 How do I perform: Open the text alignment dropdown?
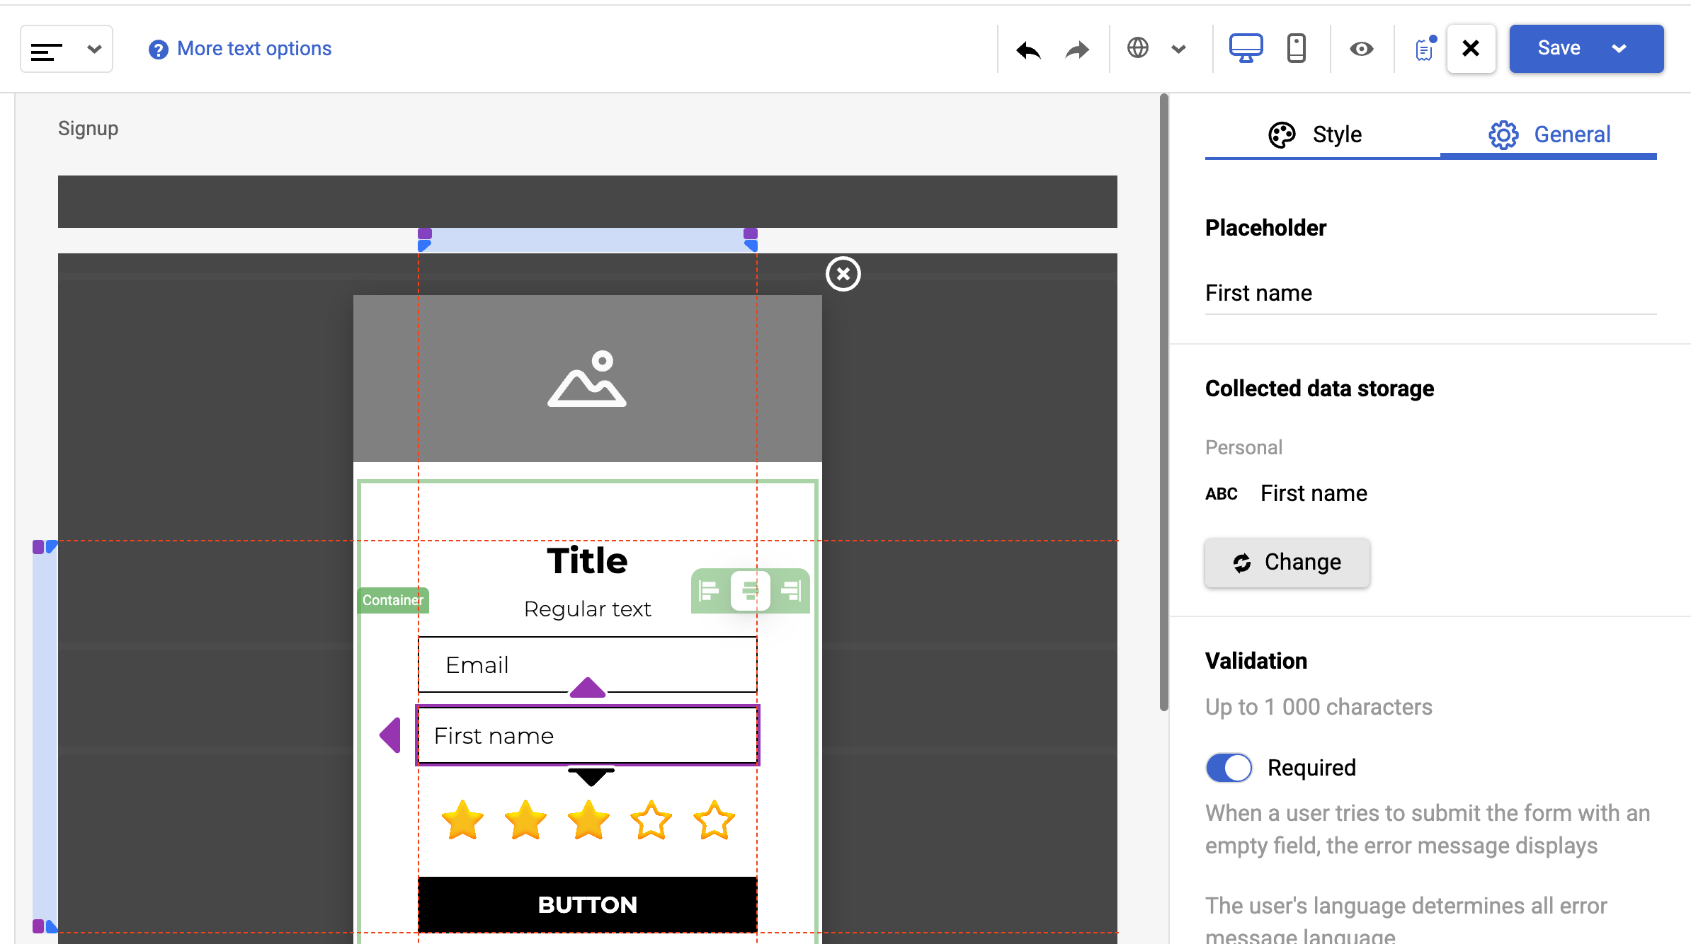[x=67, y=49]
